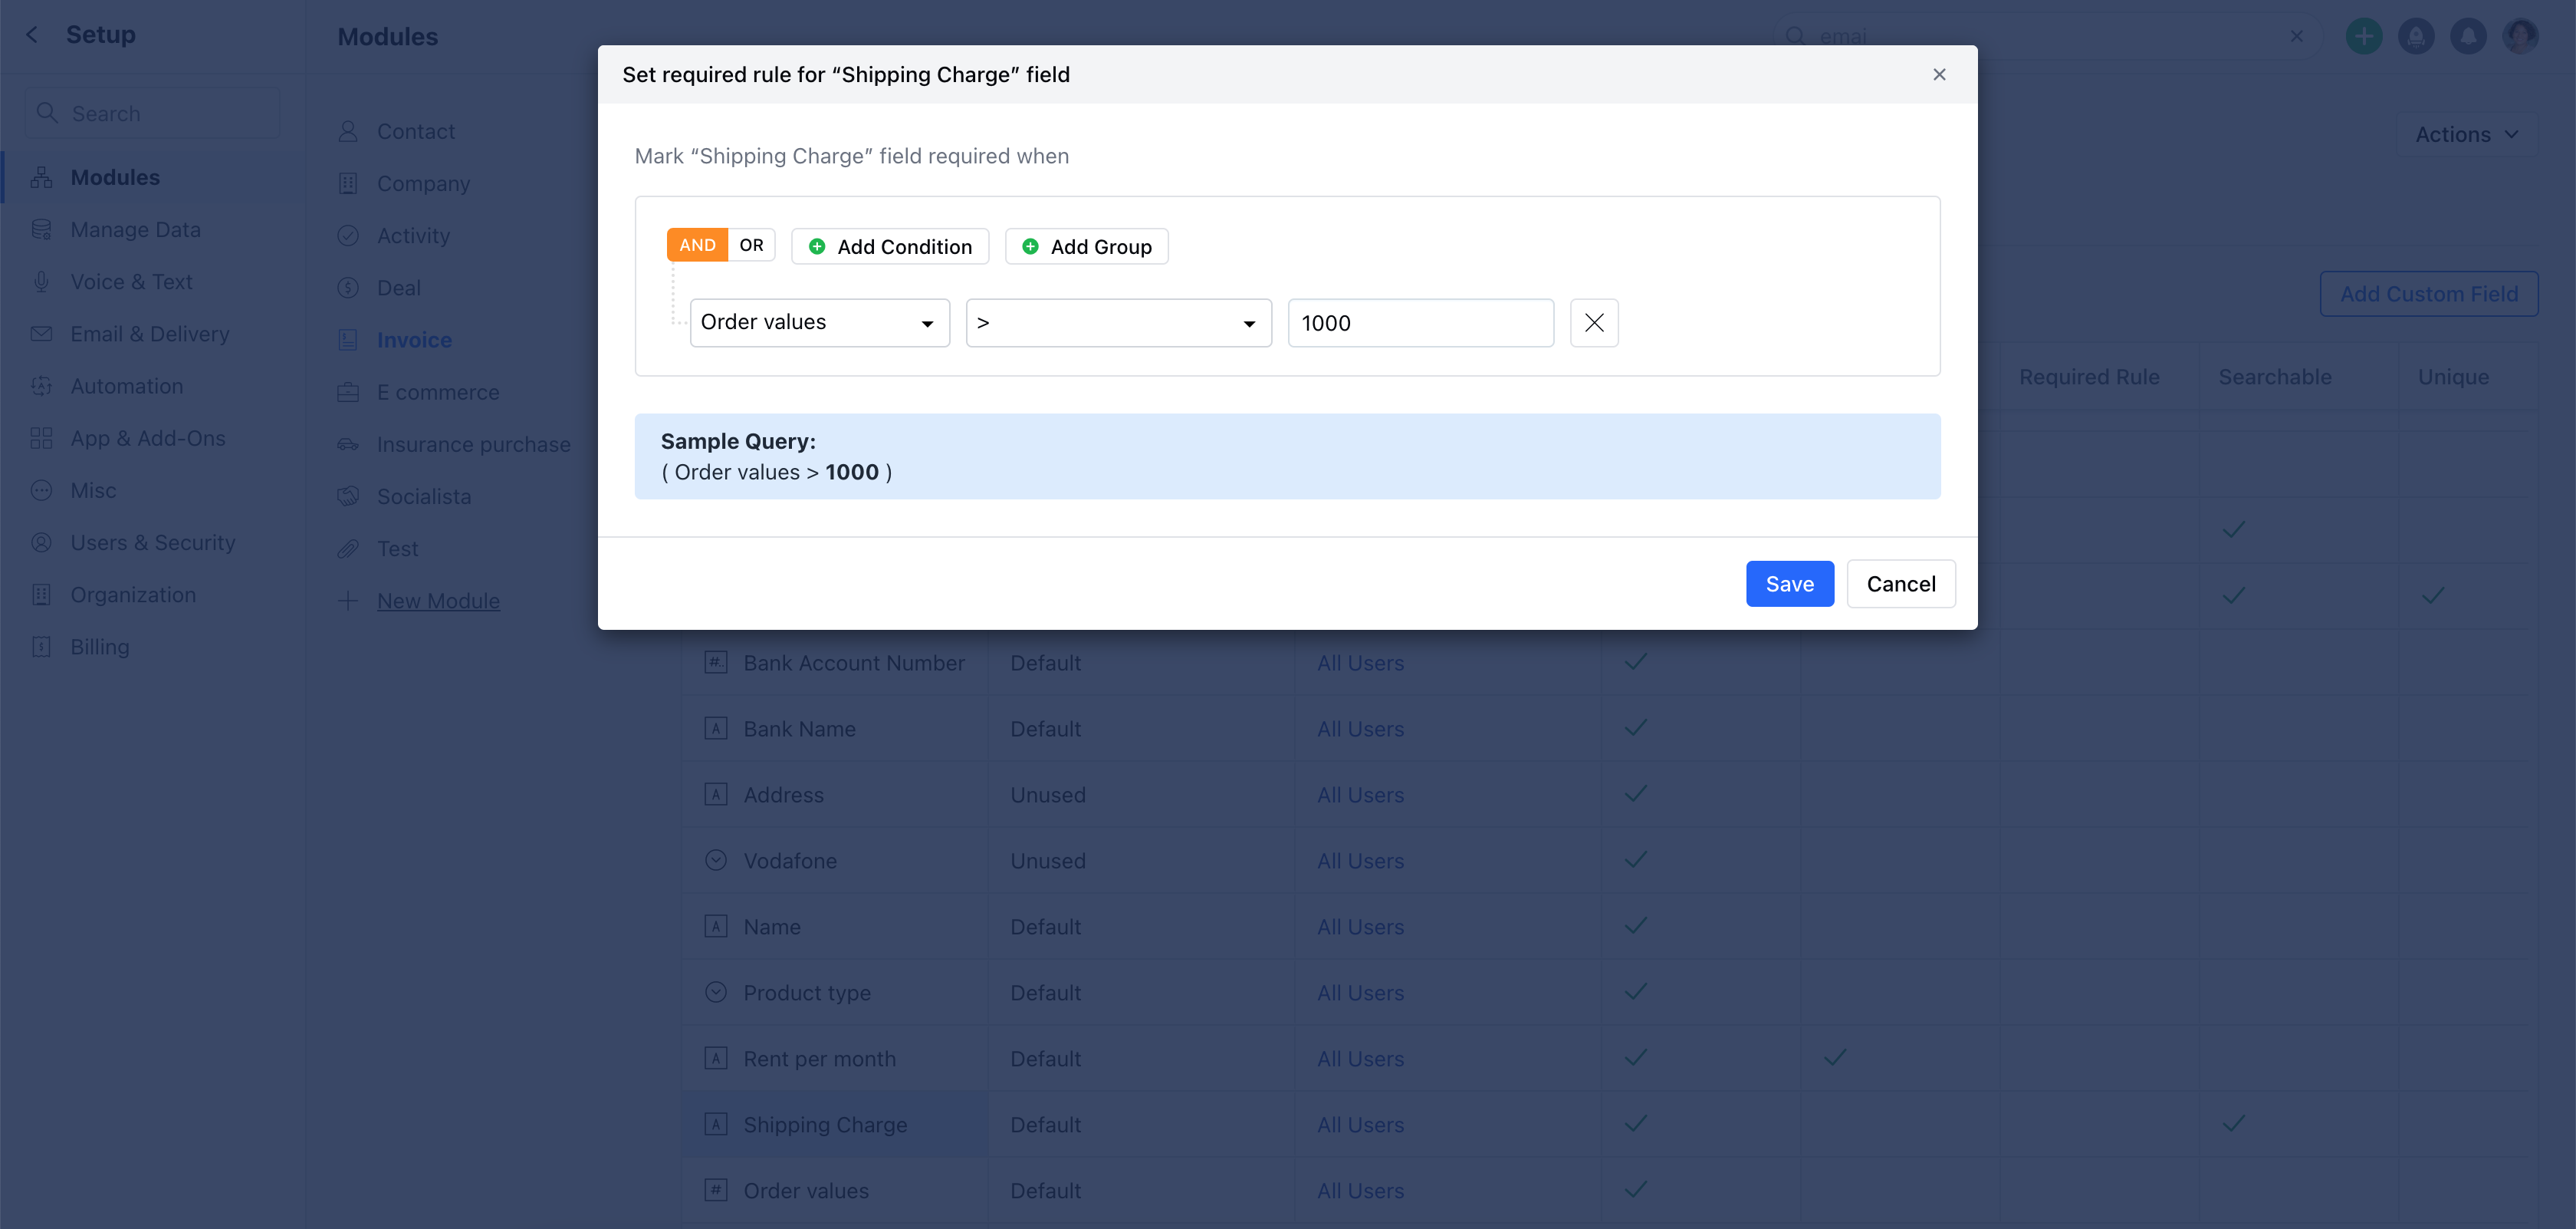Click Add Group button
Viewport: 2576px width, 1229px height.
click(x=1086, y=246)
